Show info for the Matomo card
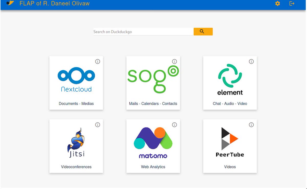 coord(174,125)
